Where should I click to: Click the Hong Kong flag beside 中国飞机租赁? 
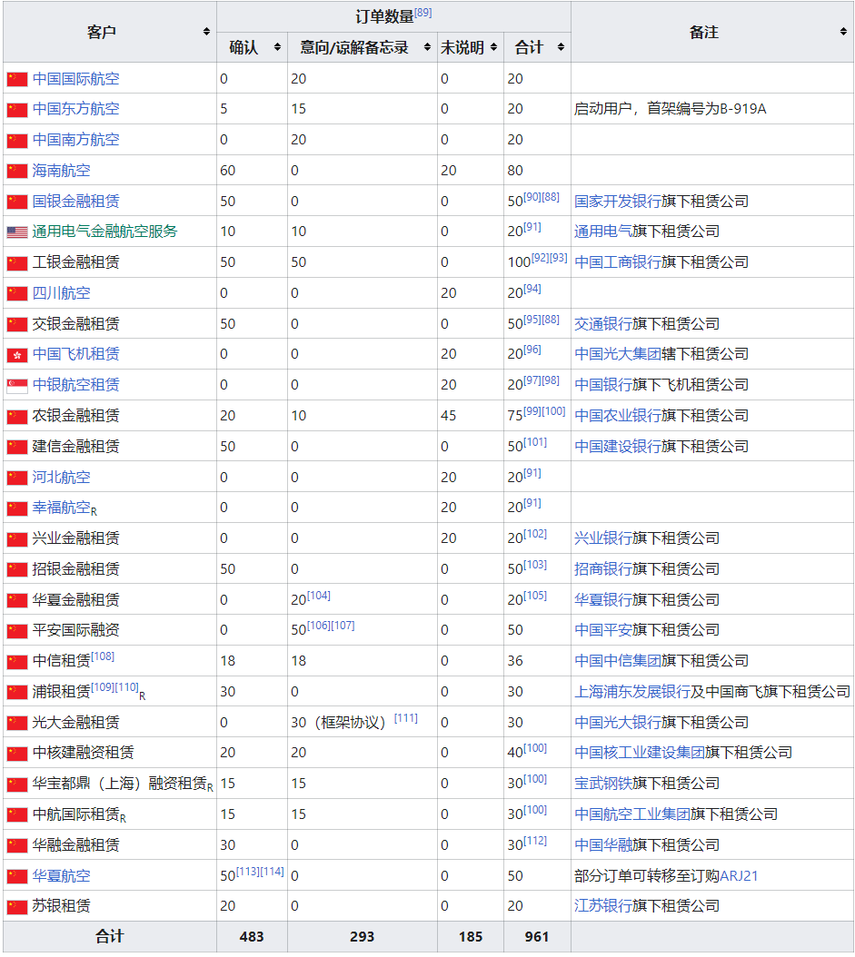[17, 355]
